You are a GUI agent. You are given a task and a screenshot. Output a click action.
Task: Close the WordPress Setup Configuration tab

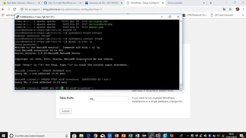163,3
